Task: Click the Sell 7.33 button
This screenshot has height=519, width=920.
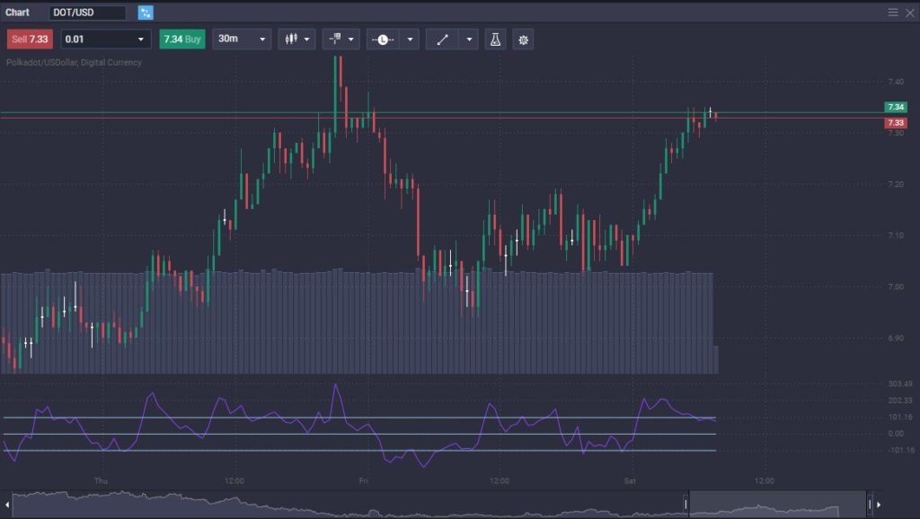Action: pos(30,40)
